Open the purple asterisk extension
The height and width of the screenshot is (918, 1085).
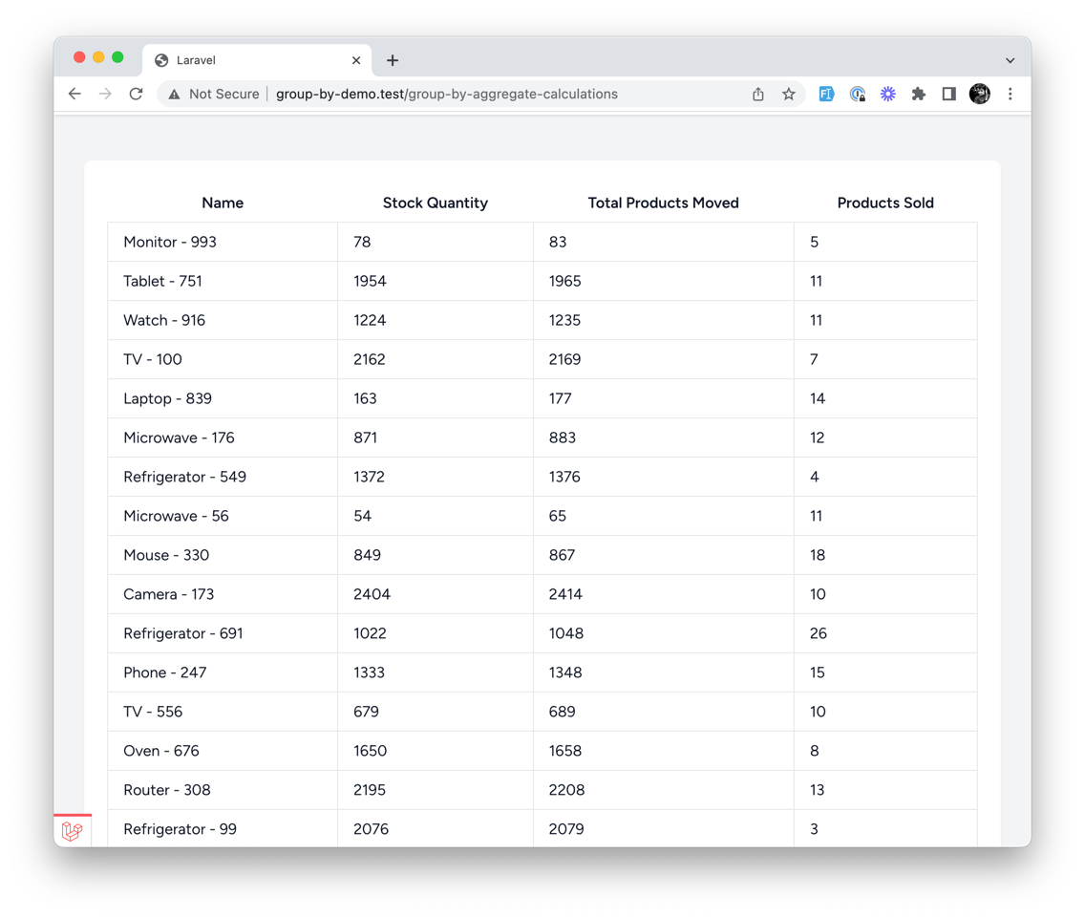click(x=888, y=95)
